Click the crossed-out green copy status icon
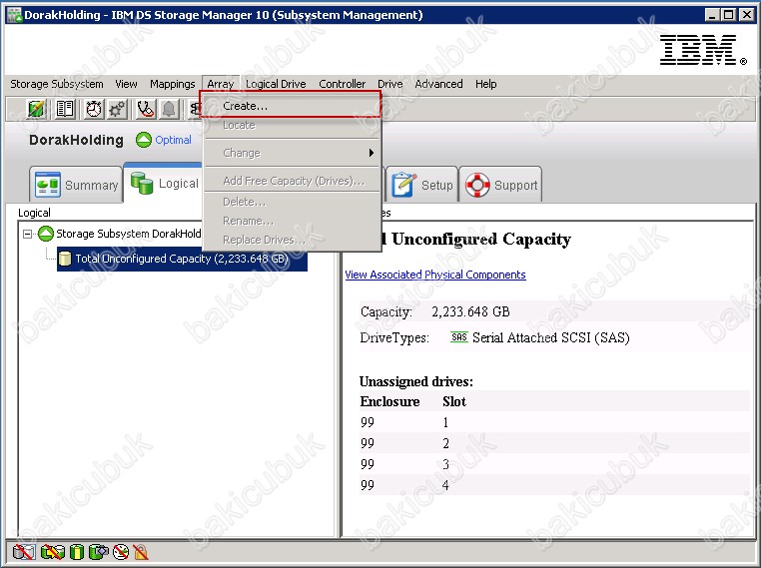 click(x=53, y=551)
